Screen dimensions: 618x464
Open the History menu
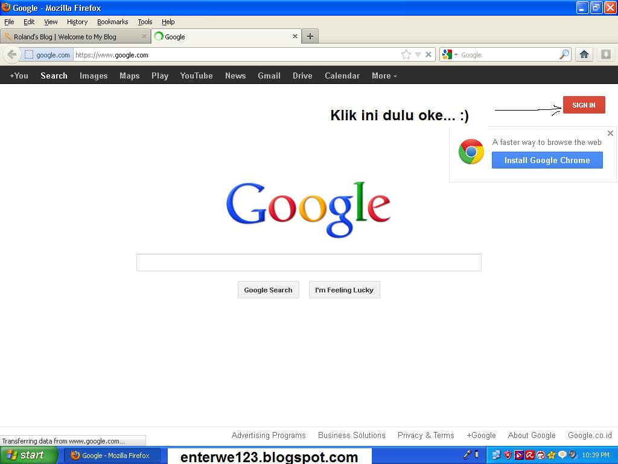(77, 22)
